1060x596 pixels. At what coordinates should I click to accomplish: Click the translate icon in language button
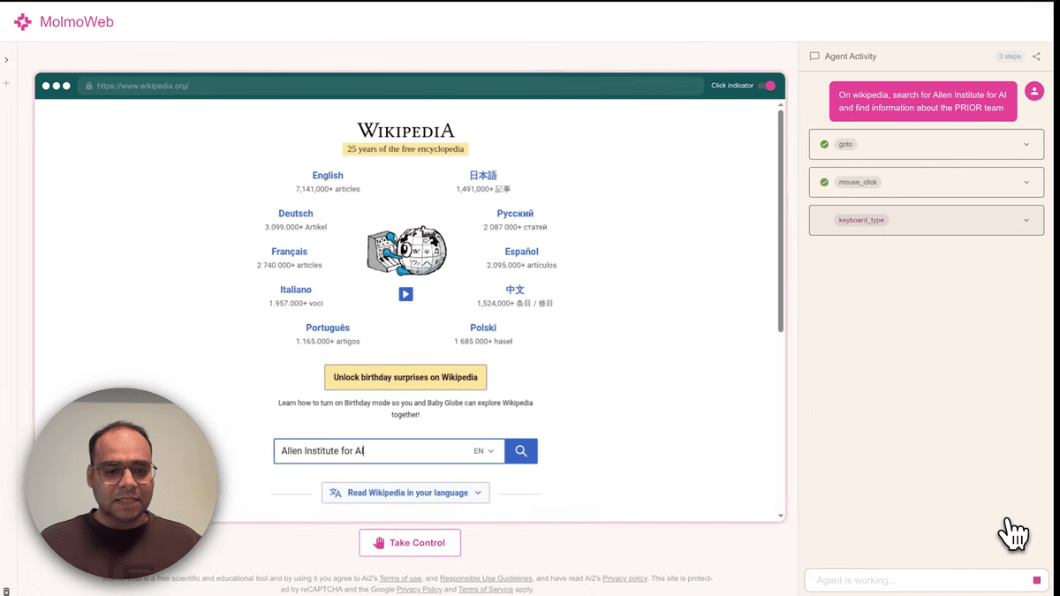coord(336,493)
